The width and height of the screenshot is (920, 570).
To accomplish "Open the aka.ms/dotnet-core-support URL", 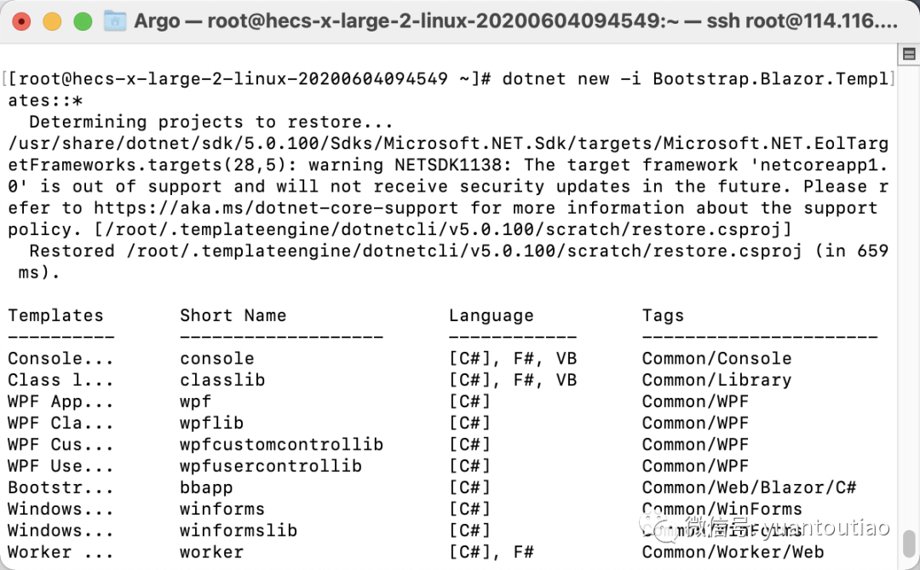I will click(276, 208).
